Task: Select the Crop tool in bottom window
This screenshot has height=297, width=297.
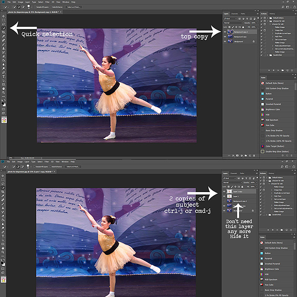Action: click(x=3, y=192)
